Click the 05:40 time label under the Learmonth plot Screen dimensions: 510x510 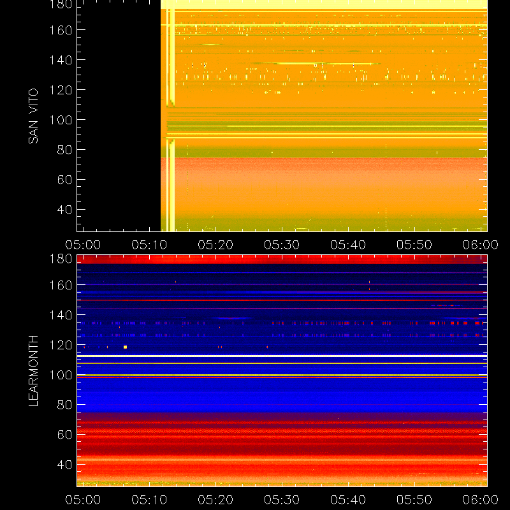coord(348,500)
